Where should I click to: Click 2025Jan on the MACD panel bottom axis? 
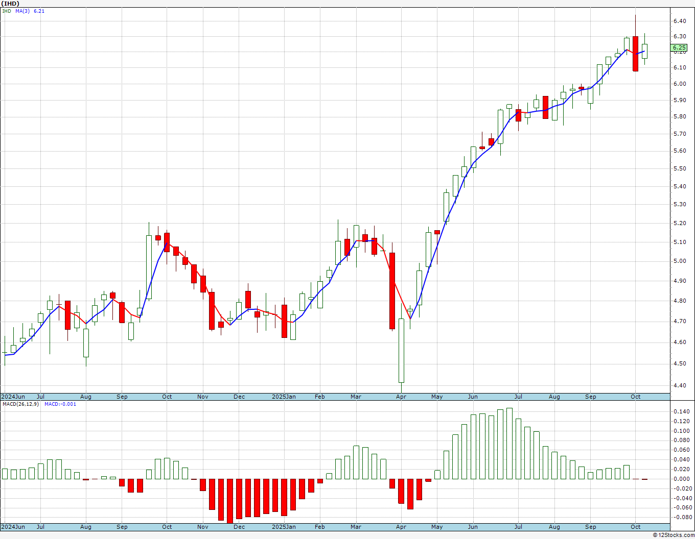pos(284,527)
